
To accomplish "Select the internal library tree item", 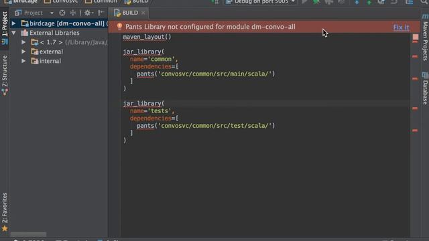I will click(x=50, y=61).
